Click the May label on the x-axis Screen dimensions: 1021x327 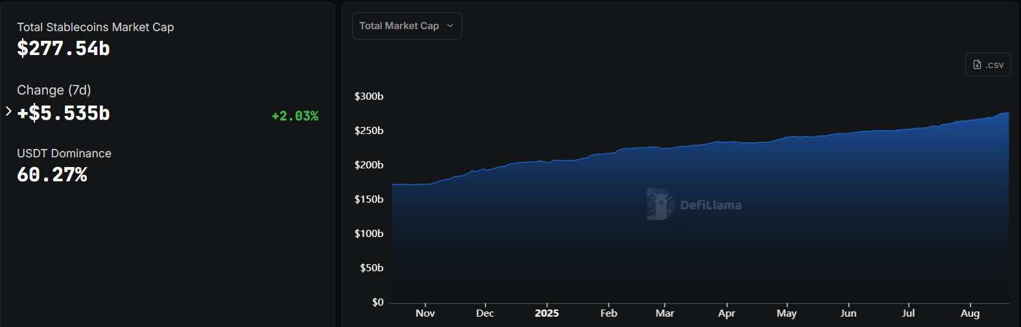coord(786,313)
